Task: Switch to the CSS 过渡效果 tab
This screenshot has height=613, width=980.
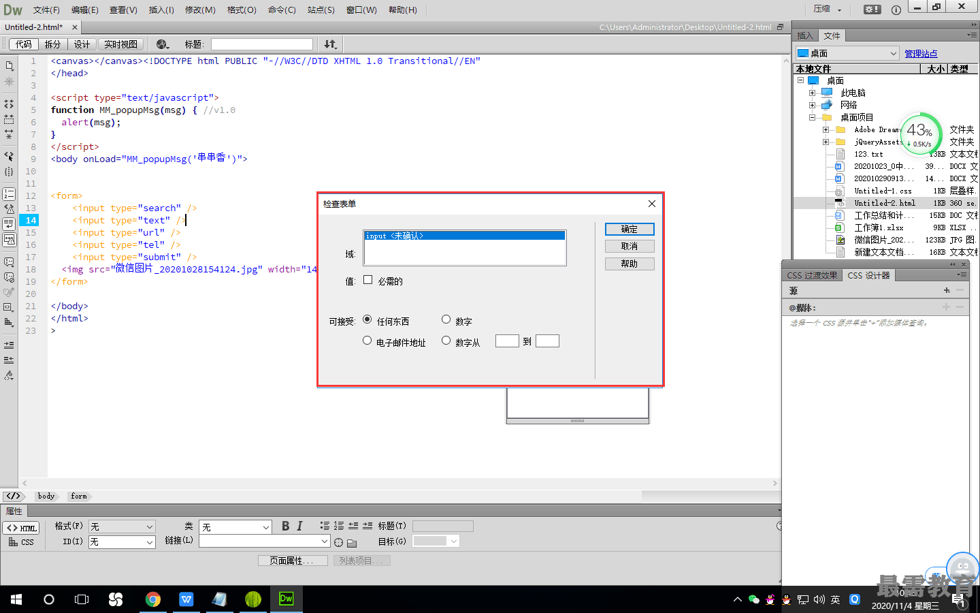Action: (x=812, y=275)
